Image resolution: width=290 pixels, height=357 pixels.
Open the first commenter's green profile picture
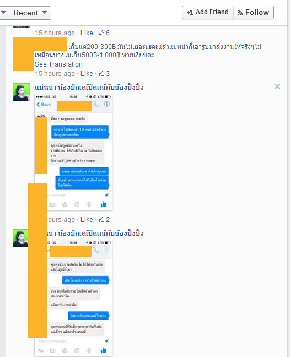click(x=22, y=92)
